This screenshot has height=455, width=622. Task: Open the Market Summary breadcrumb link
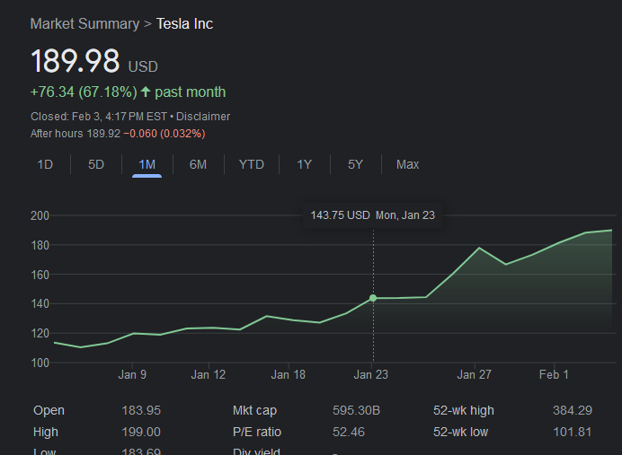(84, 23)
